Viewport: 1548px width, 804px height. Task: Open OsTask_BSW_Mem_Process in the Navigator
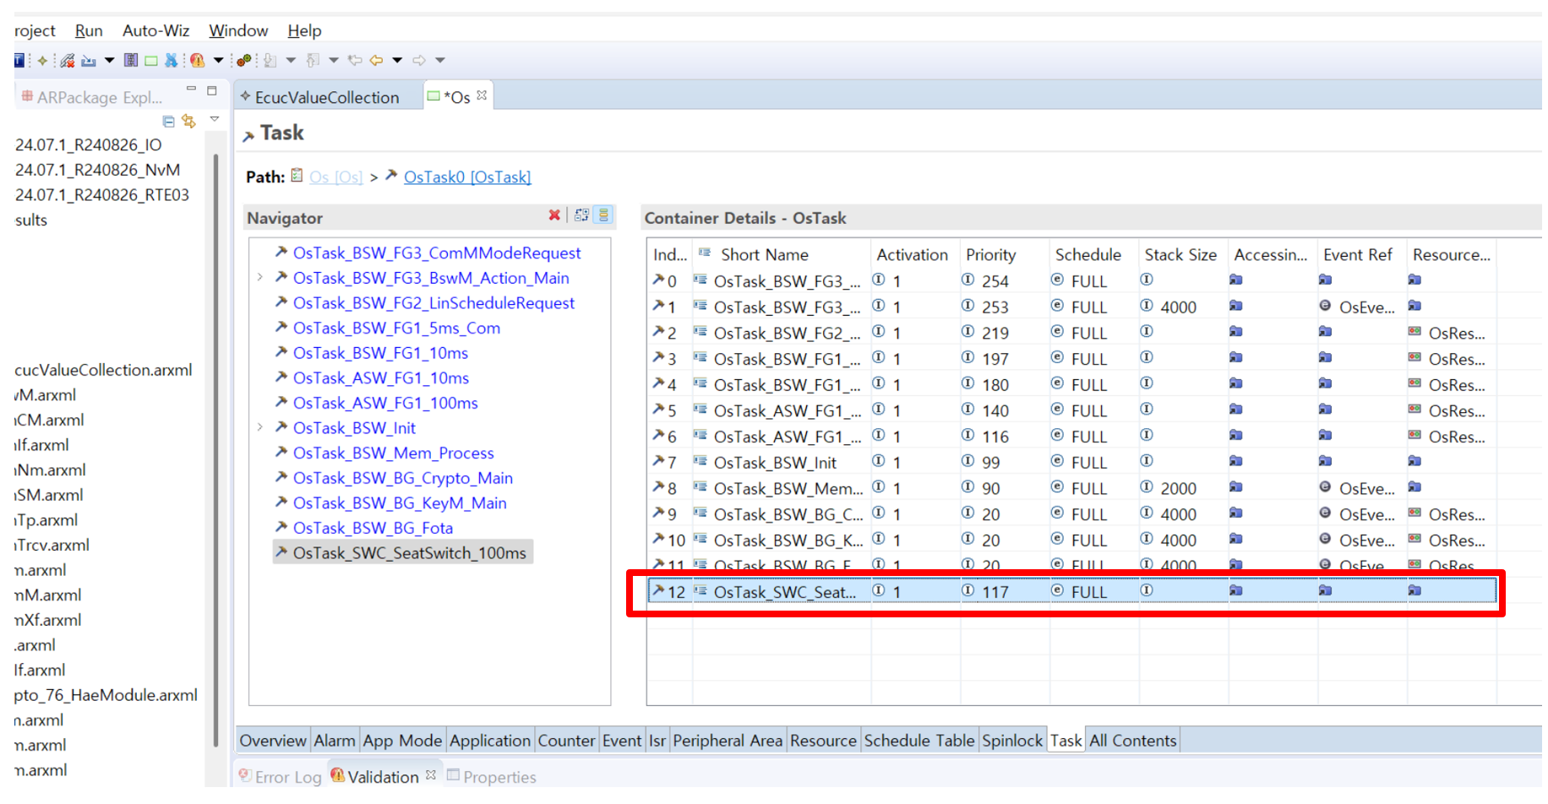tap(393, 453)
